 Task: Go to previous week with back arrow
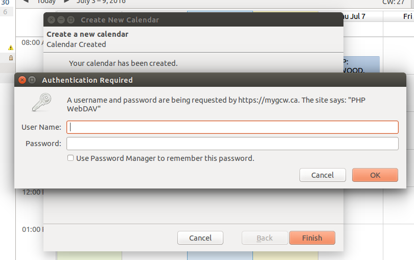coord(26,2)
